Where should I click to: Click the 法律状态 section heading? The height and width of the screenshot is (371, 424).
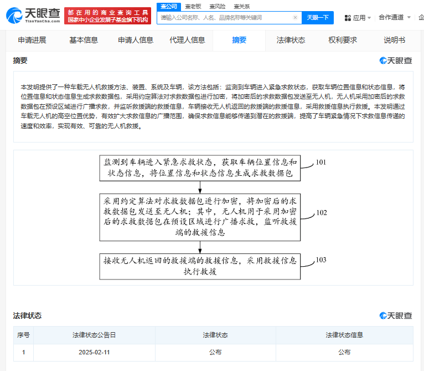tap(27, 316)
